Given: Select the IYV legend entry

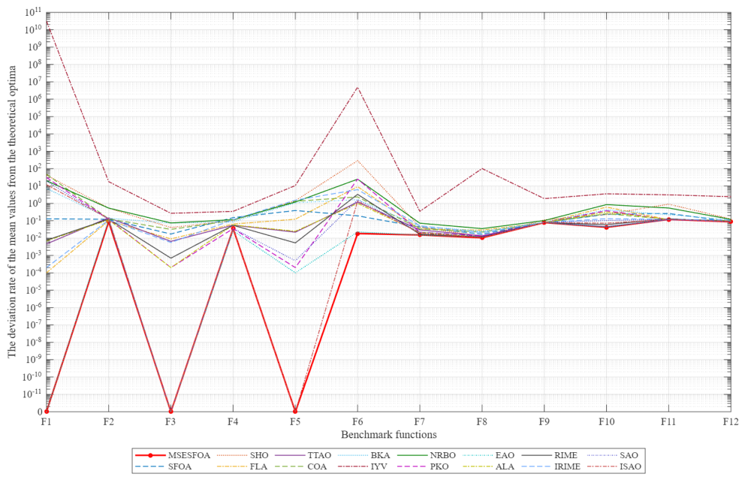Looking at the screenshot, I should tap(379, 466).
